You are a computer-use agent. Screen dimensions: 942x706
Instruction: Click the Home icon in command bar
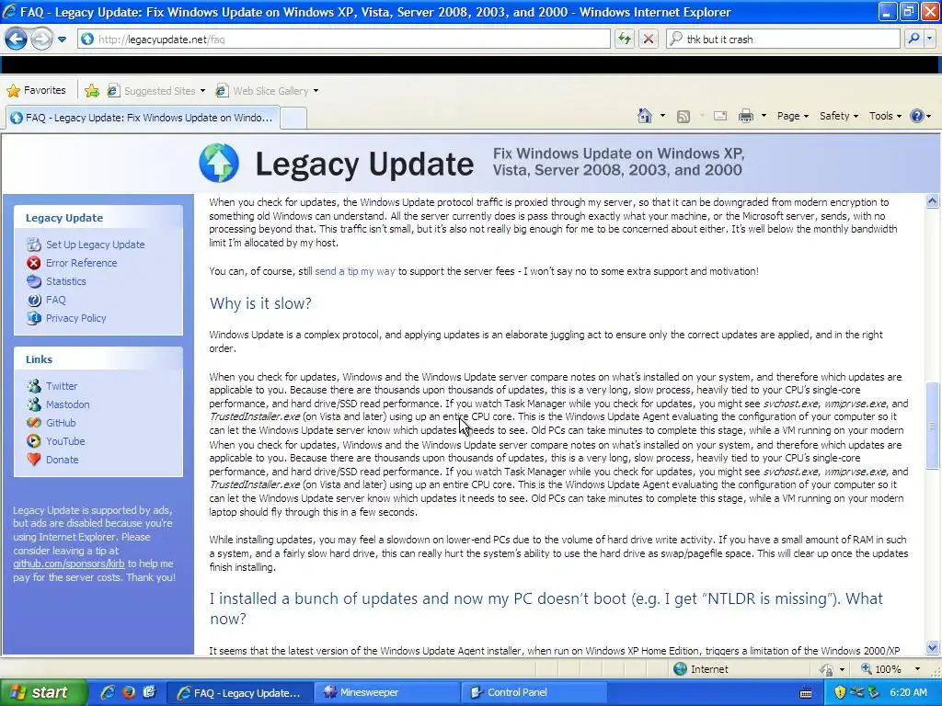pos(645,116)
